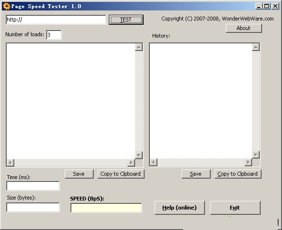
Task: Open the About dialog
Action: point(243,28)
